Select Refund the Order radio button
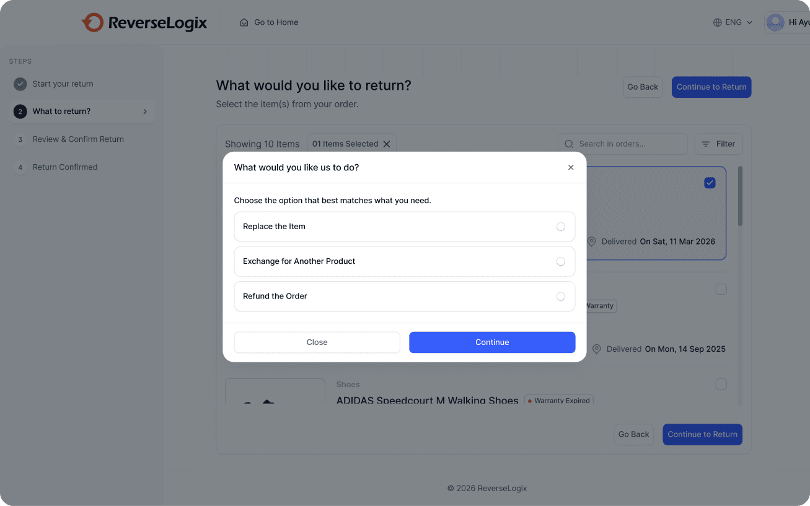The image size is (810, 506). (x=560, y=296)
